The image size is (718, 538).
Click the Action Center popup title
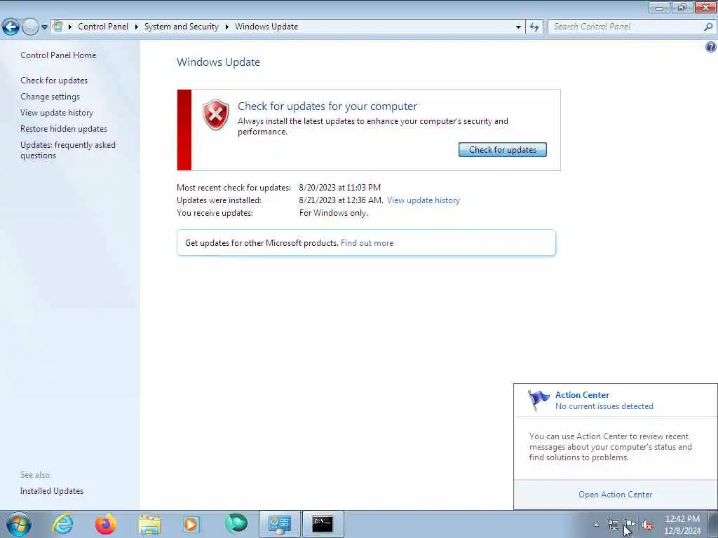[x=582, y=395]
